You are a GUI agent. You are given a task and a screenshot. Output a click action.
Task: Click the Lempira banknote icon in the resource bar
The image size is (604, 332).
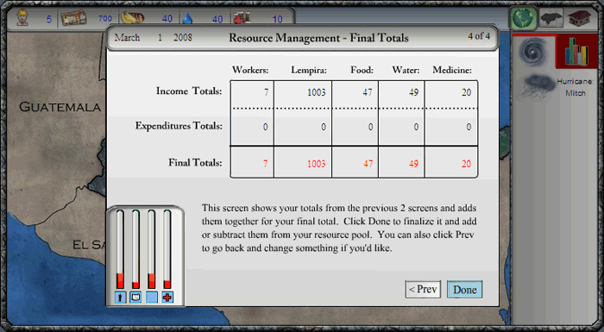click(x=73, y=18)
